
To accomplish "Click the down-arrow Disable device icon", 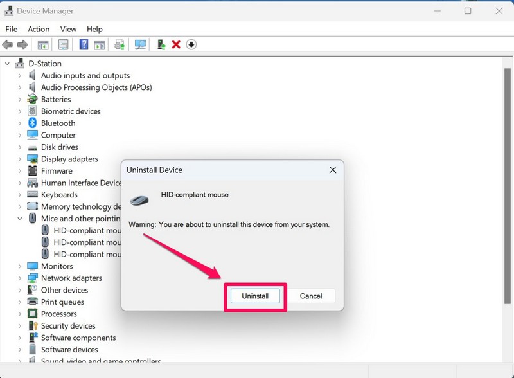I will point(191,44).
